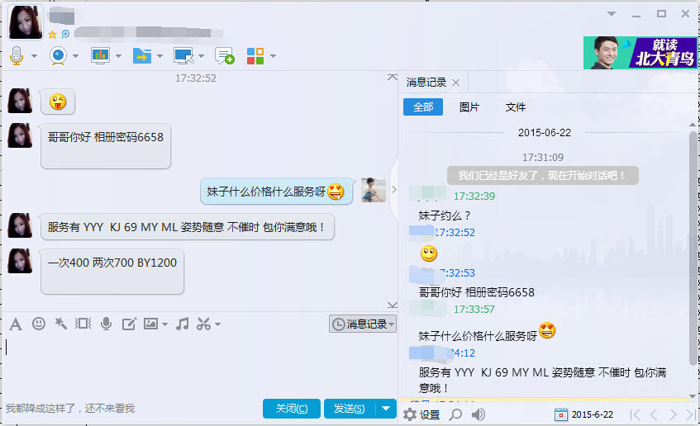Switch to the 文件 tab
The height and width of the screenshot is (426, 700).
pyautogui.click(x=515, y=107)
